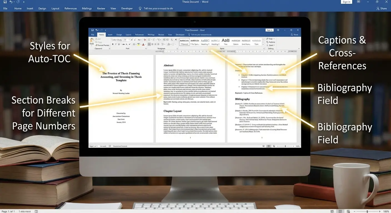Viewport: 391px width, 213px height.
Task: Open the Calibri font name dropdown on the monitor's ribbon
Action: coord(117,40)
